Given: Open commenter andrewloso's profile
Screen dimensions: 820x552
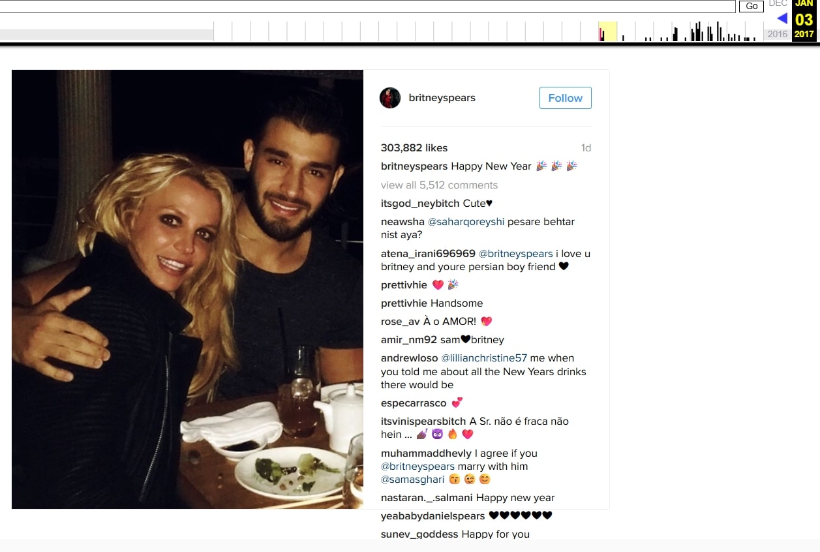Looking at the screenshot, I should [410, 358].
